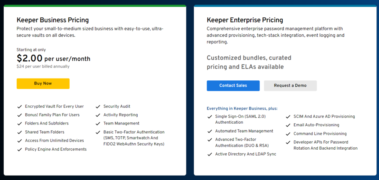379x180 pixels.
Task: Click the 'Command Line Provisioning' text
Action: 320,134
